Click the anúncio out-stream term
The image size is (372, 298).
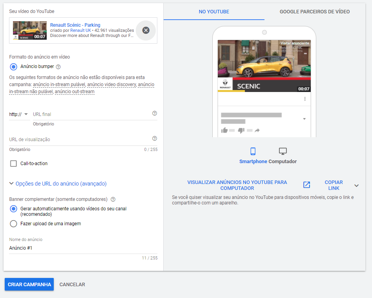(x=75, y=92)
